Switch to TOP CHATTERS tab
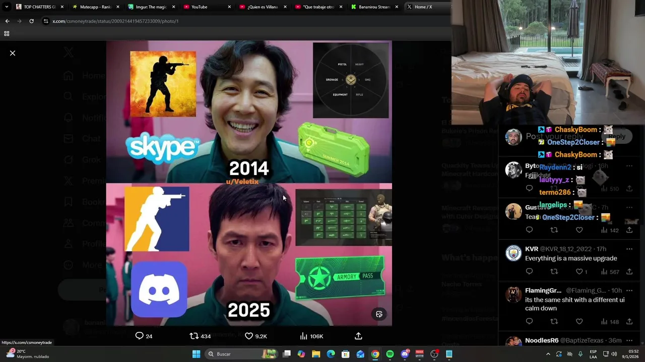 [x=39, y=7]
